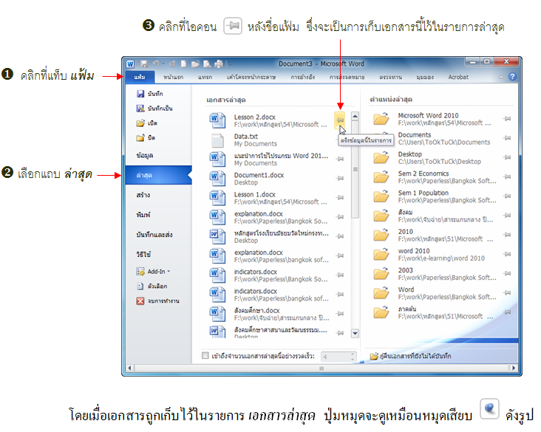Click the Redo icon in title bar
This screenshot has height=432, width=541.
(x=172, y=64)
